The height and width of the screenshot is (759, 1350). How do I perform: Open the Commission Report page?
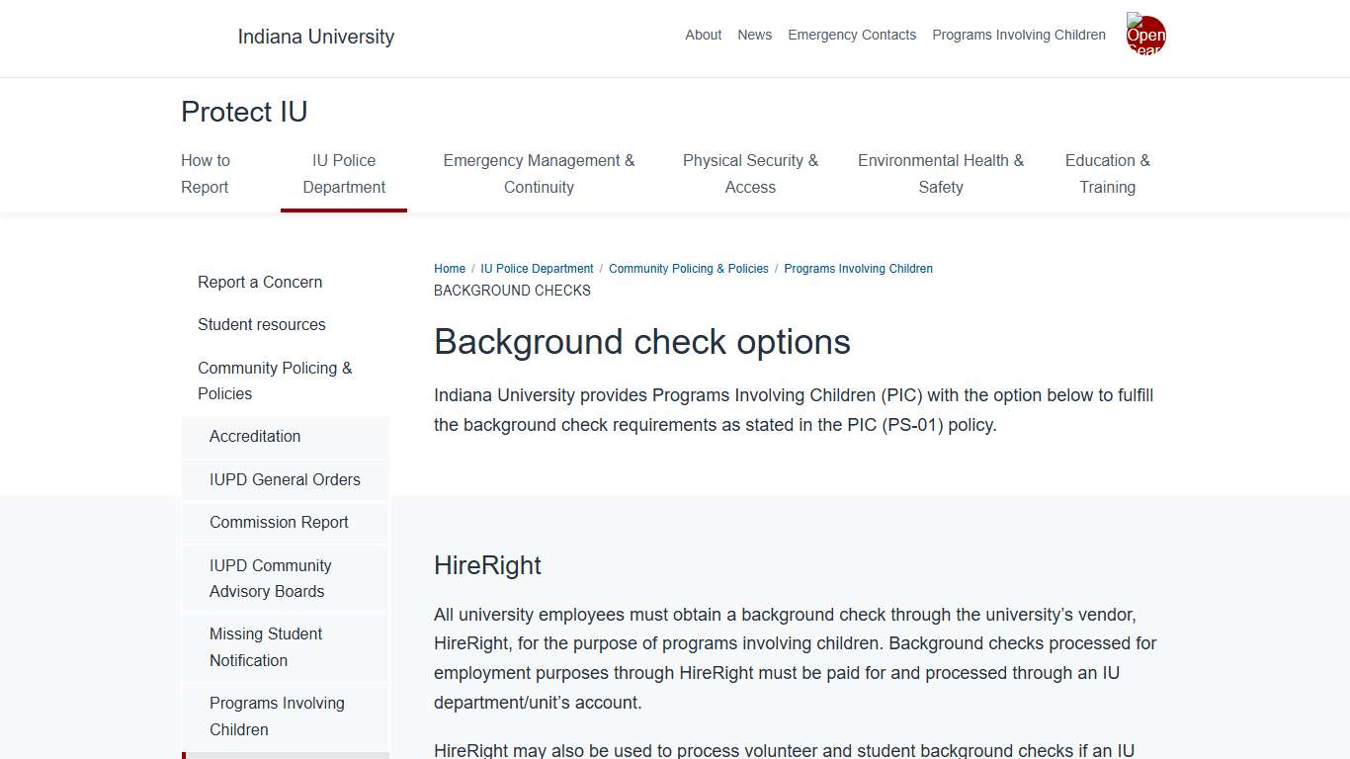[279, 522]
